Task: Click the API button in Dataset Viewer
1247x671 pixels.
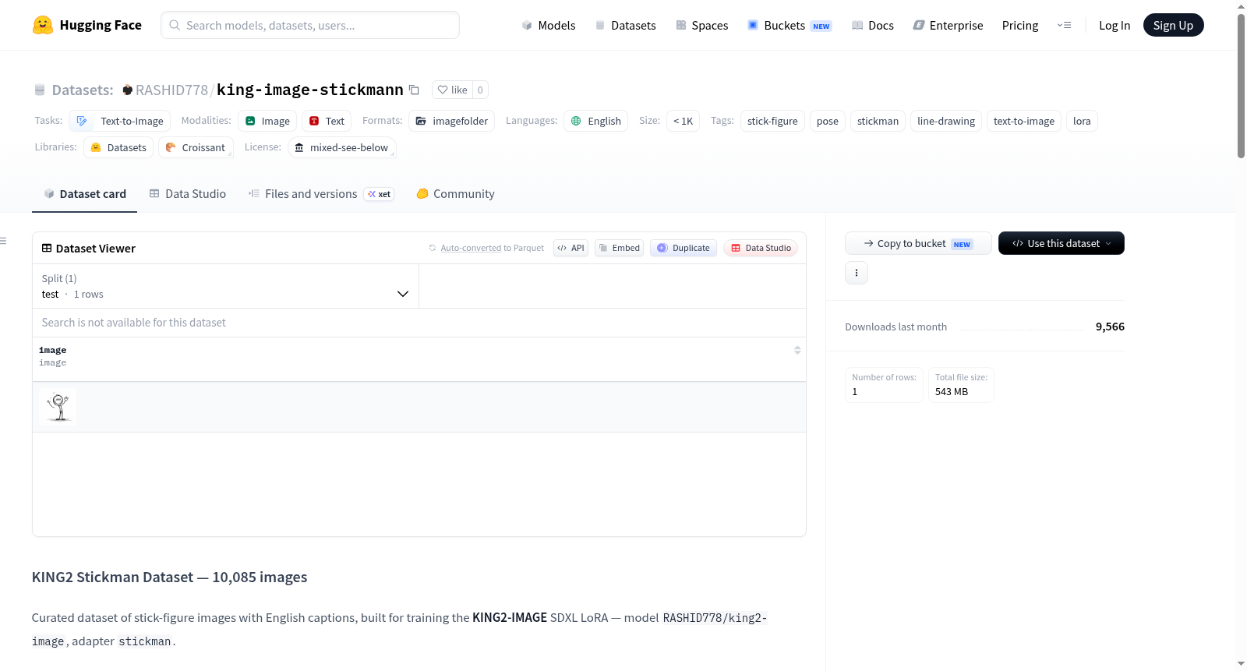Action: point(571,248)
